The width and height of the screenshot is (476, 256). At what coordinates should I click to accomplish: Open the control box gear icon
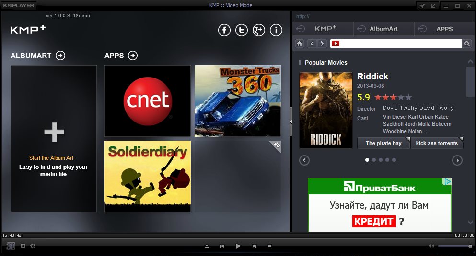(33, 246)
